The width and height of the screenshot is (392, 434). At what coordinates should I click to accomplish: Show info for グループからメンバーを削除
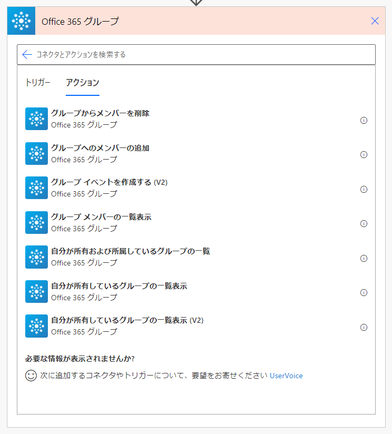tap(364, 121)
